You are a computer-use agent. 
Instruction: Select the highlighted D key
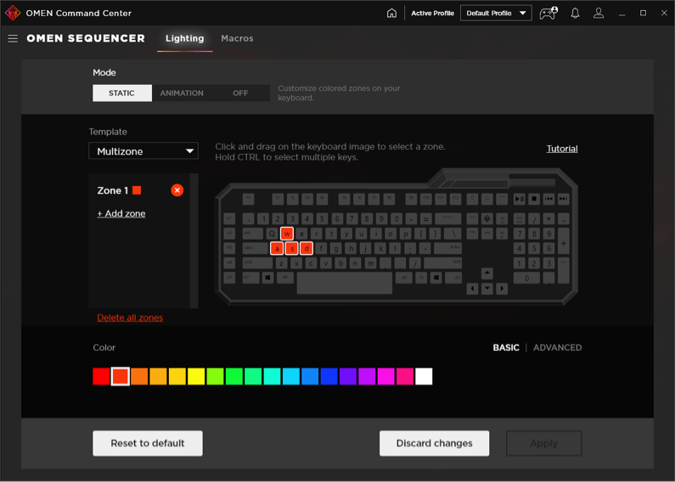tap(306, 248)
